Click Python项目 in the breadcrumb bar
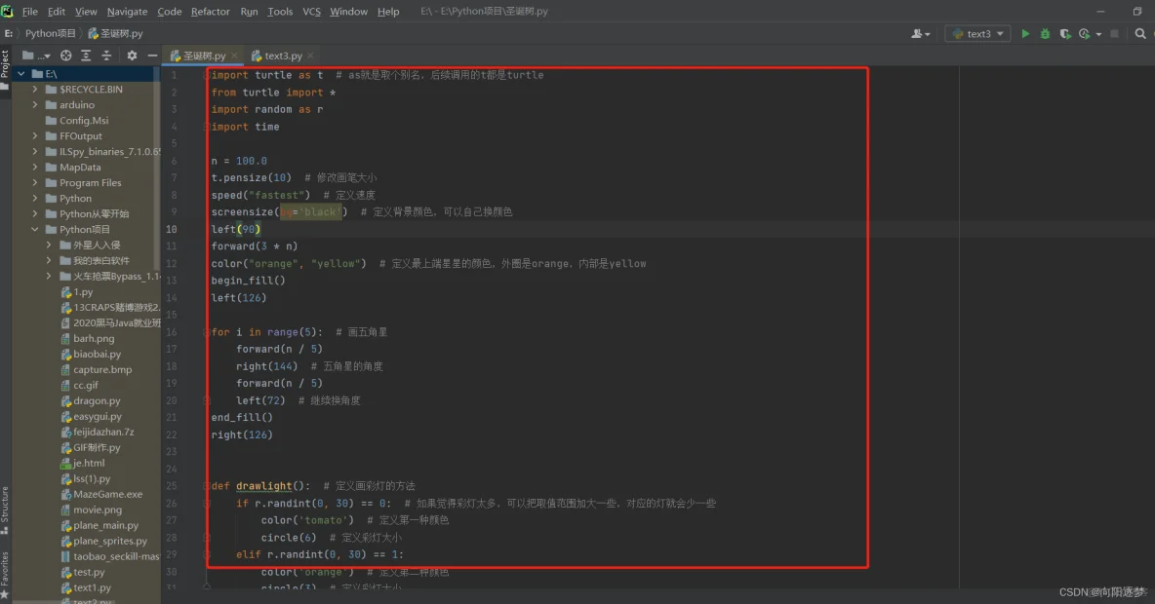Screen dimensions: 1155x604 [x=50, y=34]
